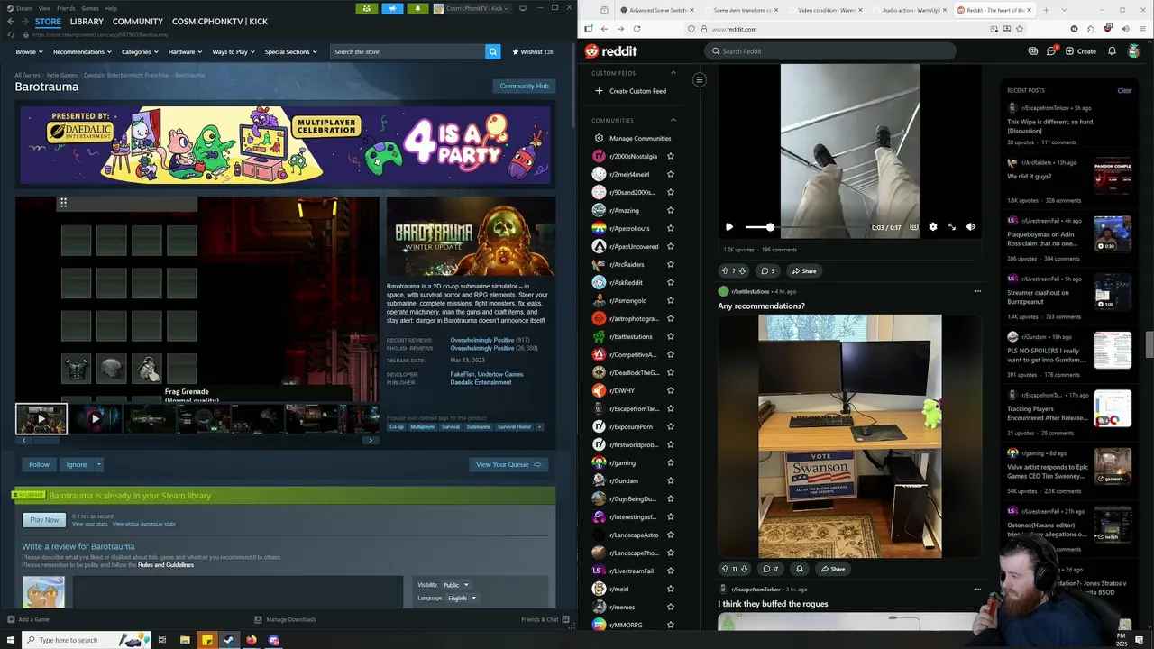Open Reddit chat icon with notification
The width and height of the screenshot is (1154, 649).
[1051, 51]
